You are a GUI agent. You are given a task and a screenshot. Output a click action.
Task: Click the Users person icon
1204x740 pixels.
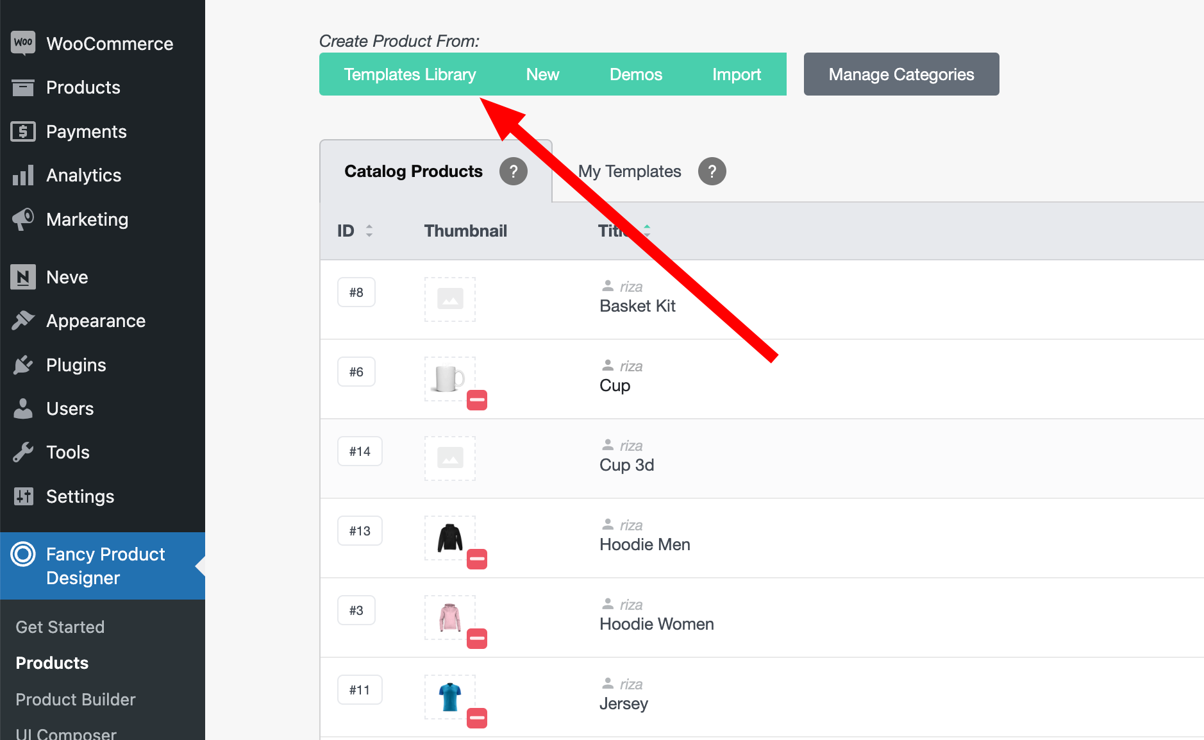(x=23, y=408)
